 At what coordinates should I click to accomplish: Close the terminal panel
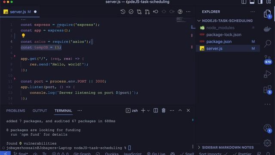pyautogui.click(x=188, y=110)
